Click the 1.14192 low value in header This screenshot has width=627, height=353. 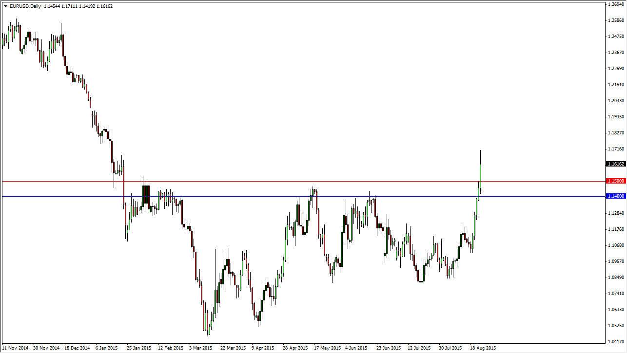click(x=88, y=6)
